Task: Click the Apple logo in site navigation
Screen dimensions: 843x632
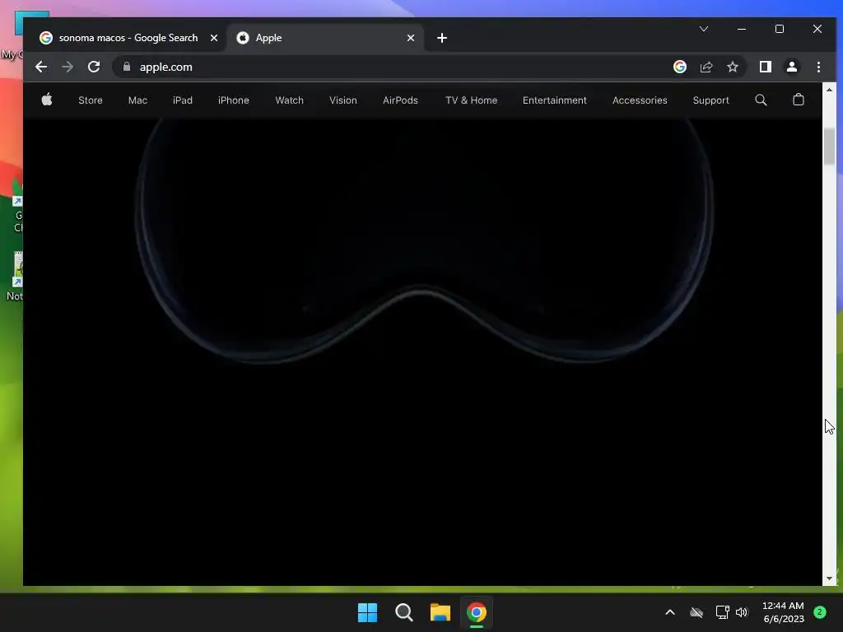Action: pyautogui.click(x=47, y=100)
